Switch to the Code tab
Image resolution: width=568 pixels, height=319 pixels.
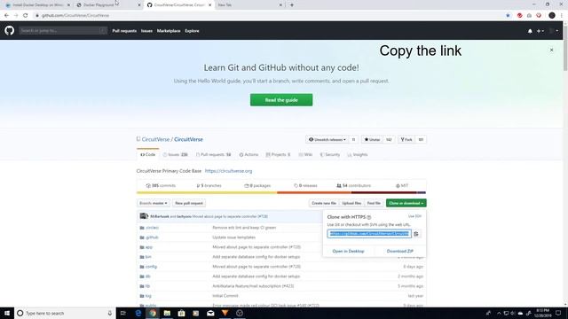(x=148, y=155)
